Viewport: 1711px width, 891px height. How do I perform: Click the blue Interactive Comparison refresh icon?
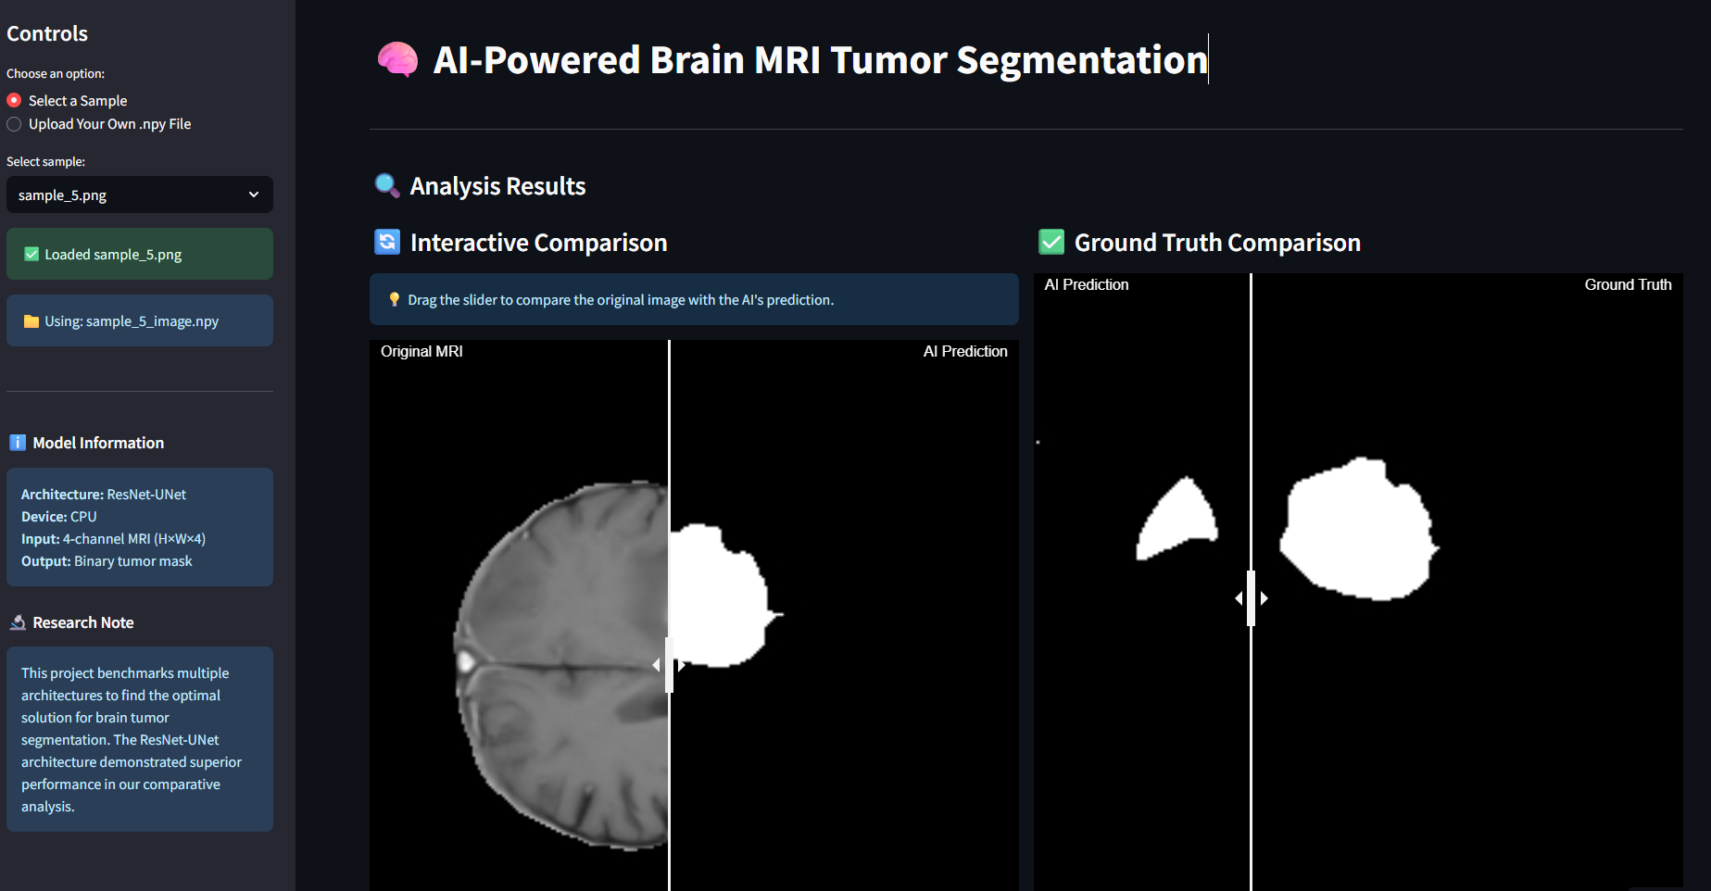pos(387,242)
